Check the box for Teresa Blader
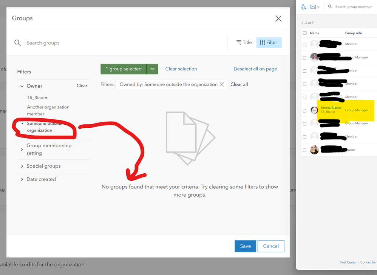This screenshot has width=377, height=275. click(304, 110)
